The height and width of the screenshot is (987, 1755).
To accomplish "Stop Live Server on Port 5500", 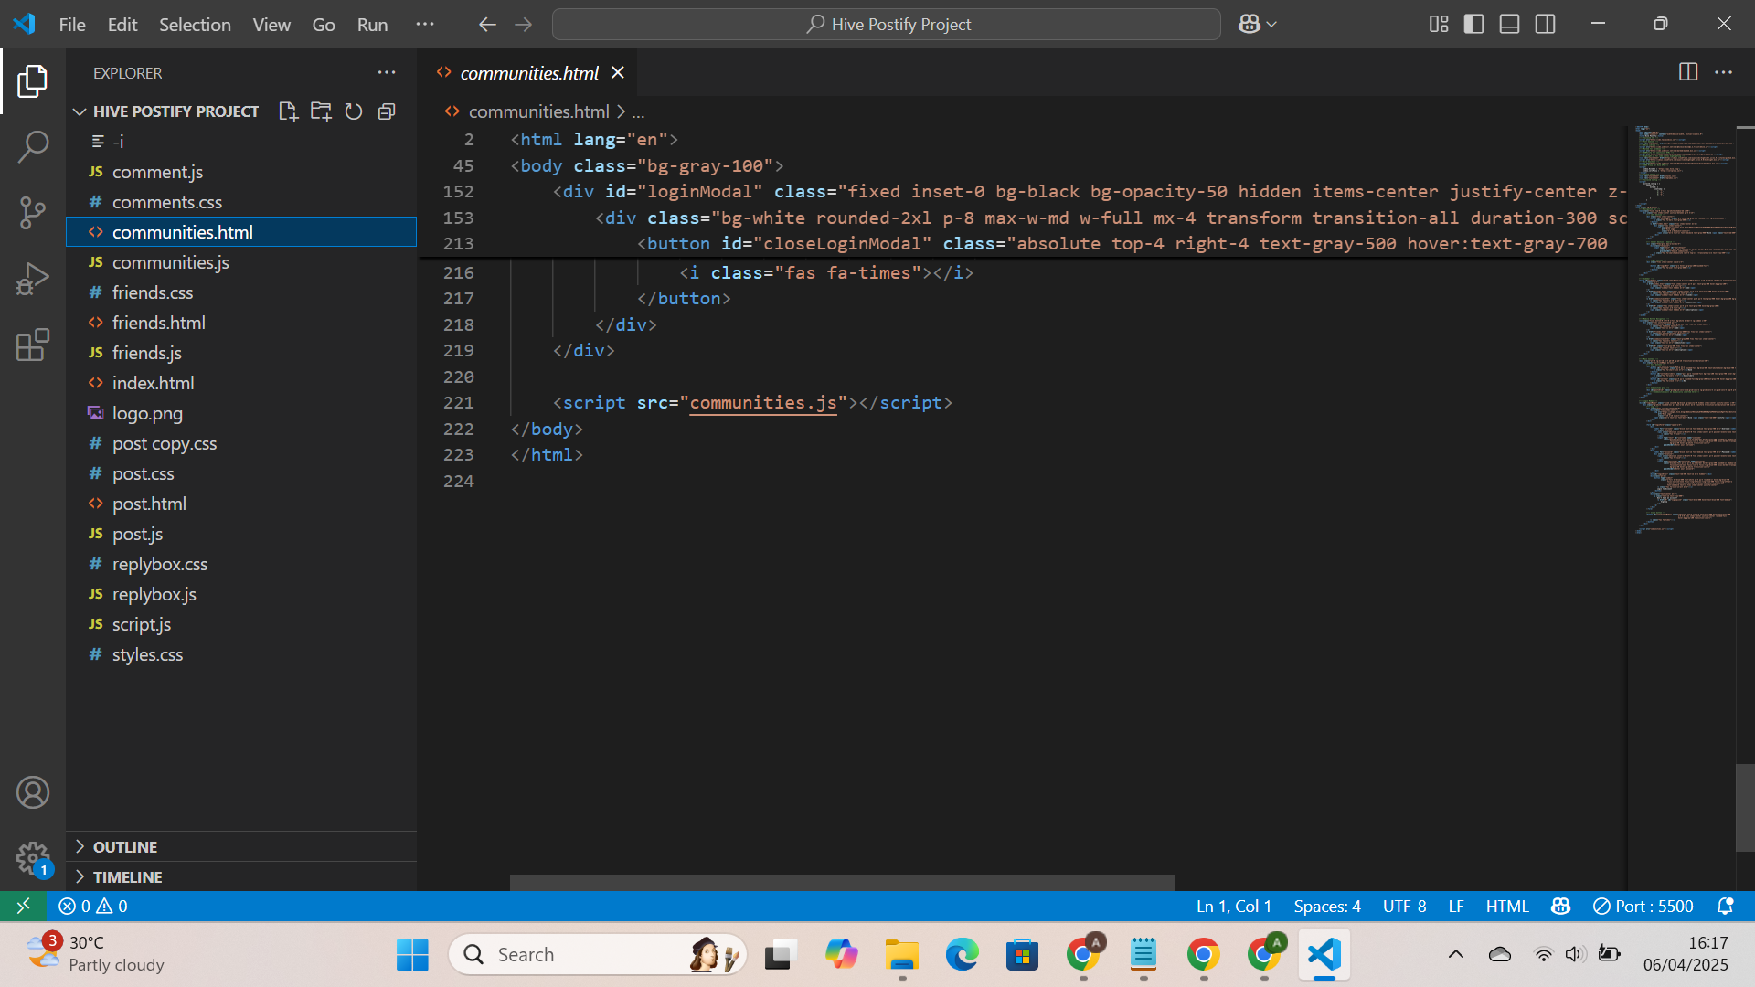I will (x=1643, y=906).
